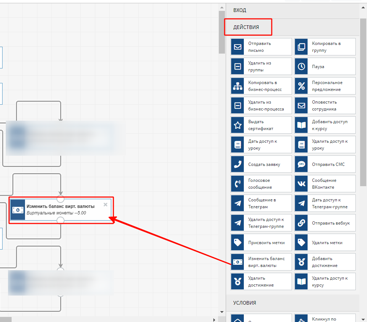Viewport: 367px width, 322px height.
Task: Click the canvas vertical scrollbar thumb
Action: 222,32
